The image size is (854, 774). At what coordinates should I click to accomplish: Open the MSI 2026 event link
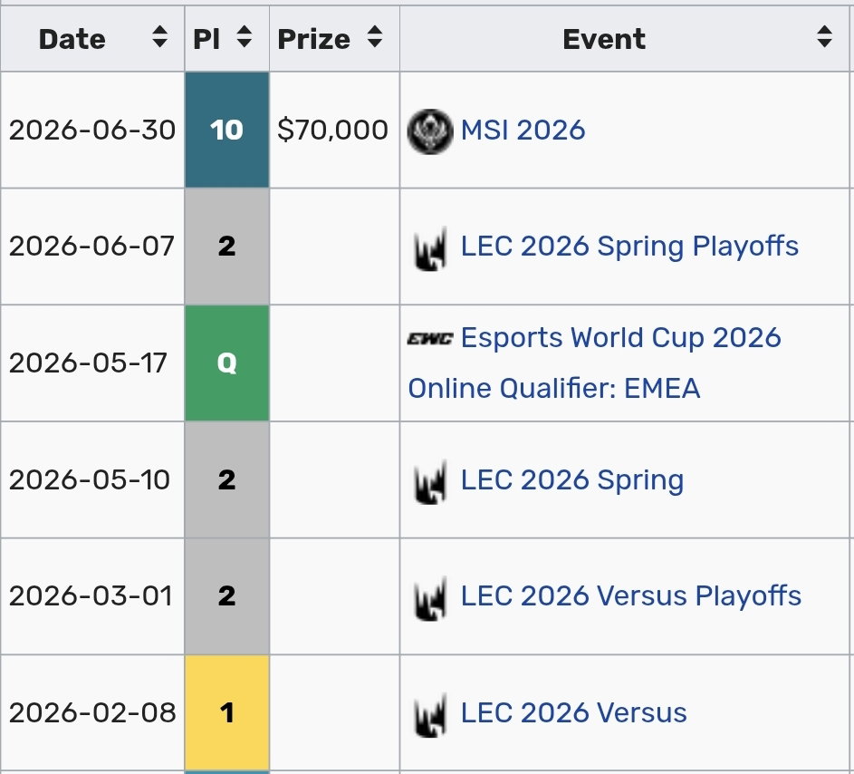coord(523,131)
